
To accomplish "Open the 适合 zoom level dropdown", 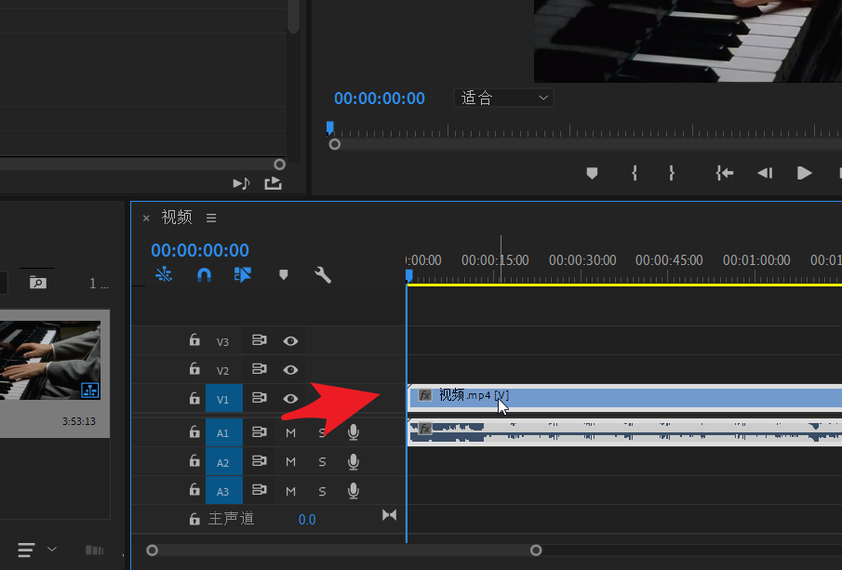I will pos(503,98).
